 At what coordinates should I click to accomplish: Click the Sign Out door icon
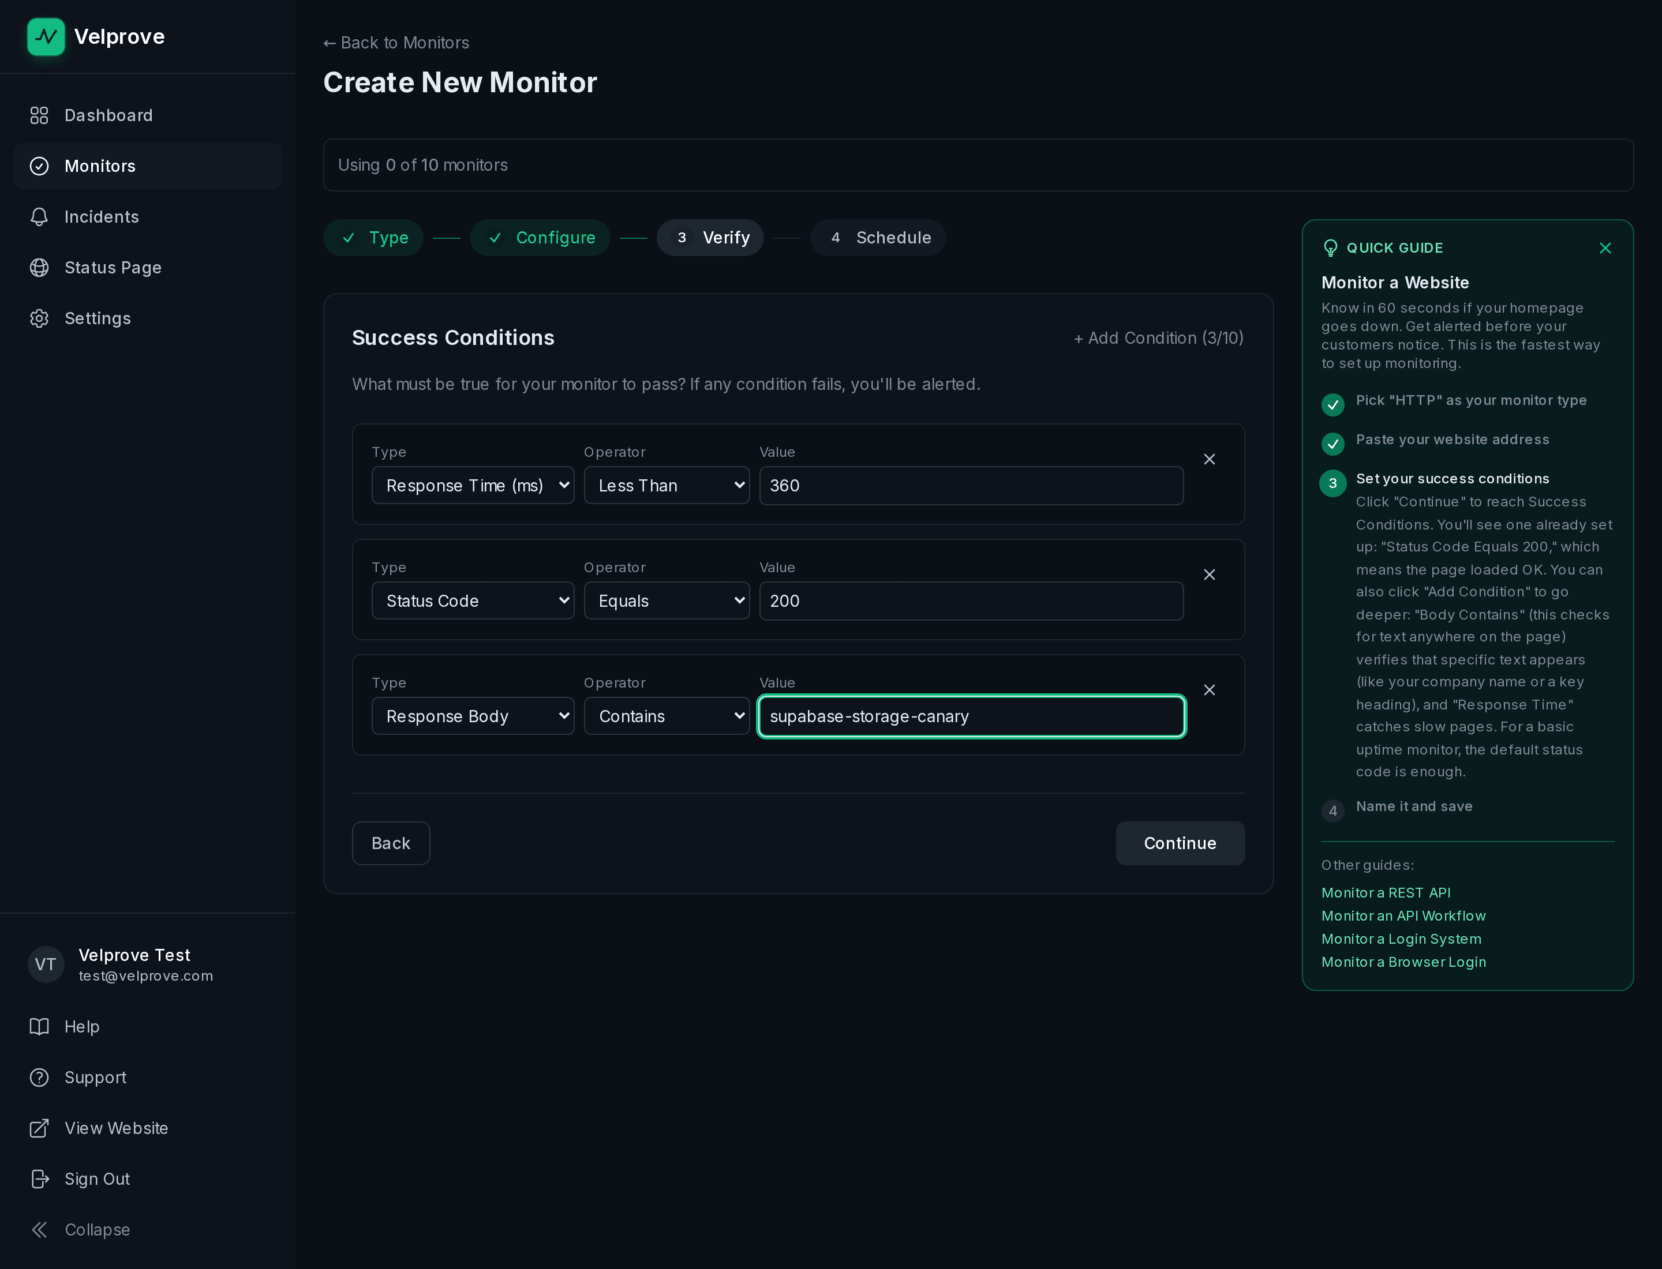(39, 1178)
